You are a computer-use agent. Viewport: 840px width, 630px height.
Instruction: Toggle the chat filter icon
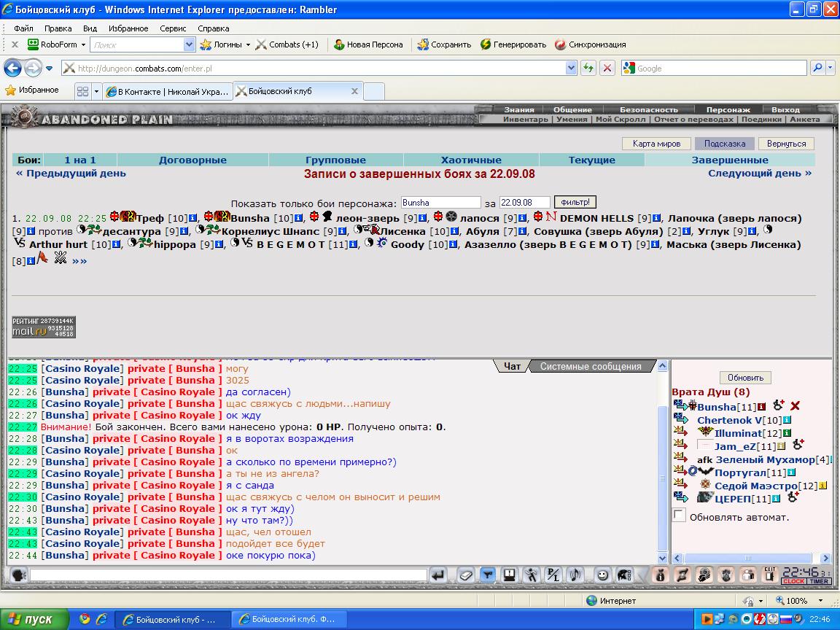488,575
